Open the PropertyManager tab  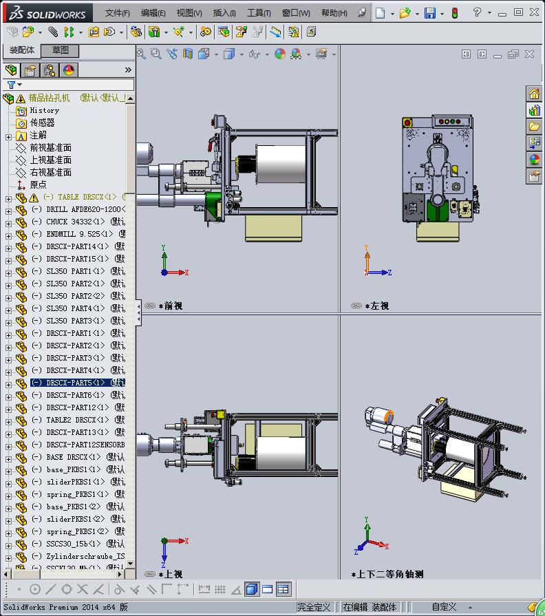30,70
